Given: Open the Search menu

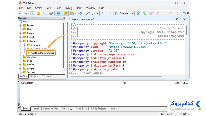Looking at the screenshot, I should pyautogui.click(x=39, y=8).
